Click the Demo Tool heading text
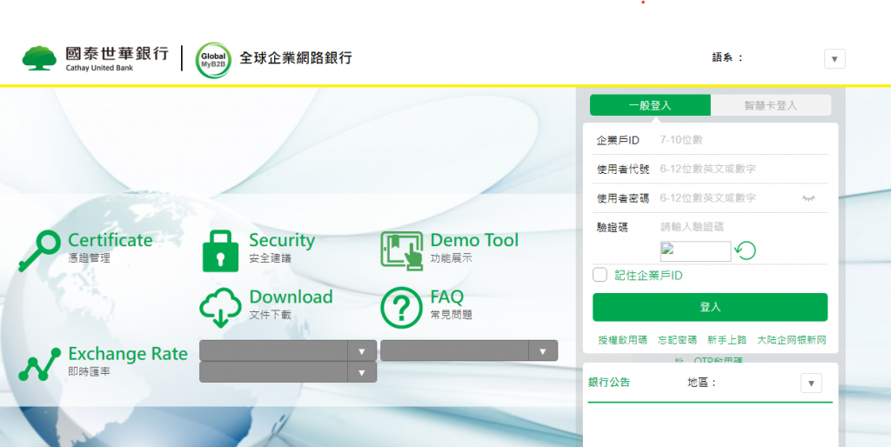The image size is (891, 447). pyautogui.click(x=474, y=240)
